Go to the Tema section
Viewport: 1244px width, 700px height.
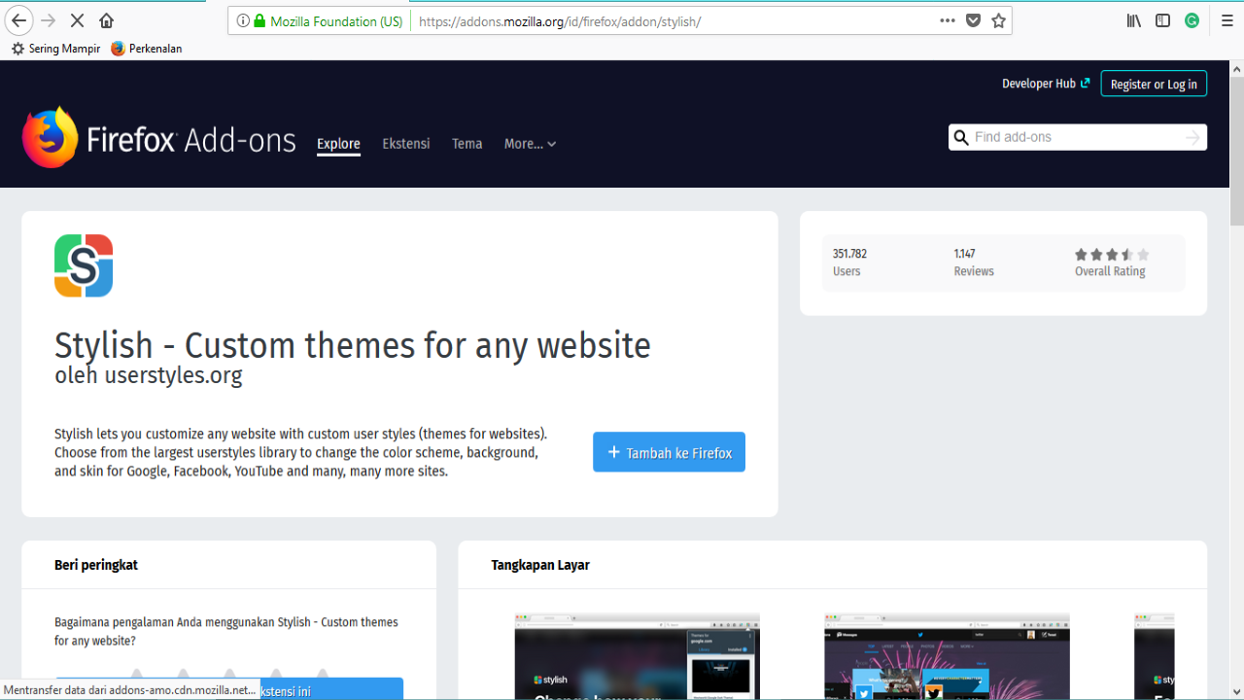[466, 144]
